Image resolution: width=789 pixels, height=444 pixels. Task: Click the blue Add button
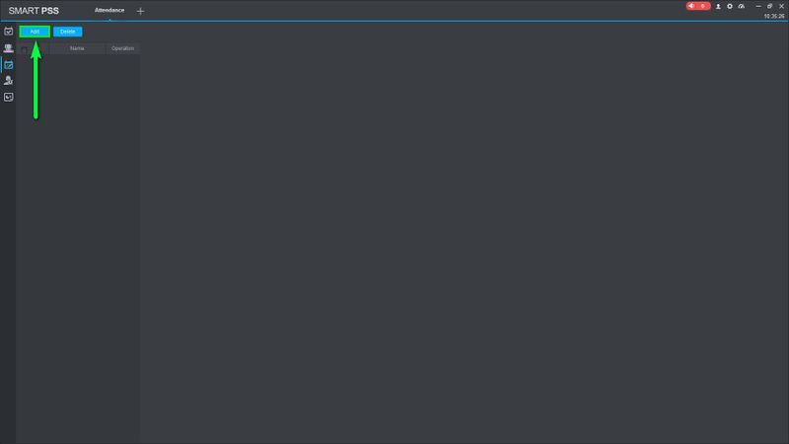(x=35, y=32)
